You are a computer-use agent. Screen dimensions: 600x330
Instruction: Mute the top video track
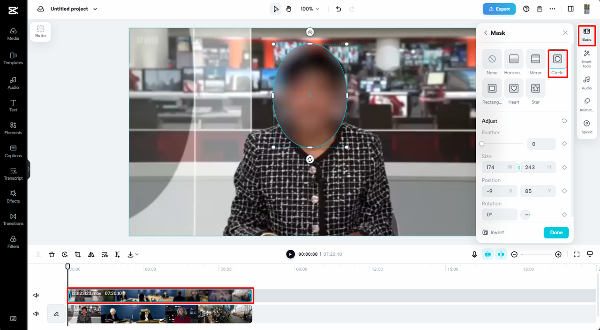pos(36,295)
